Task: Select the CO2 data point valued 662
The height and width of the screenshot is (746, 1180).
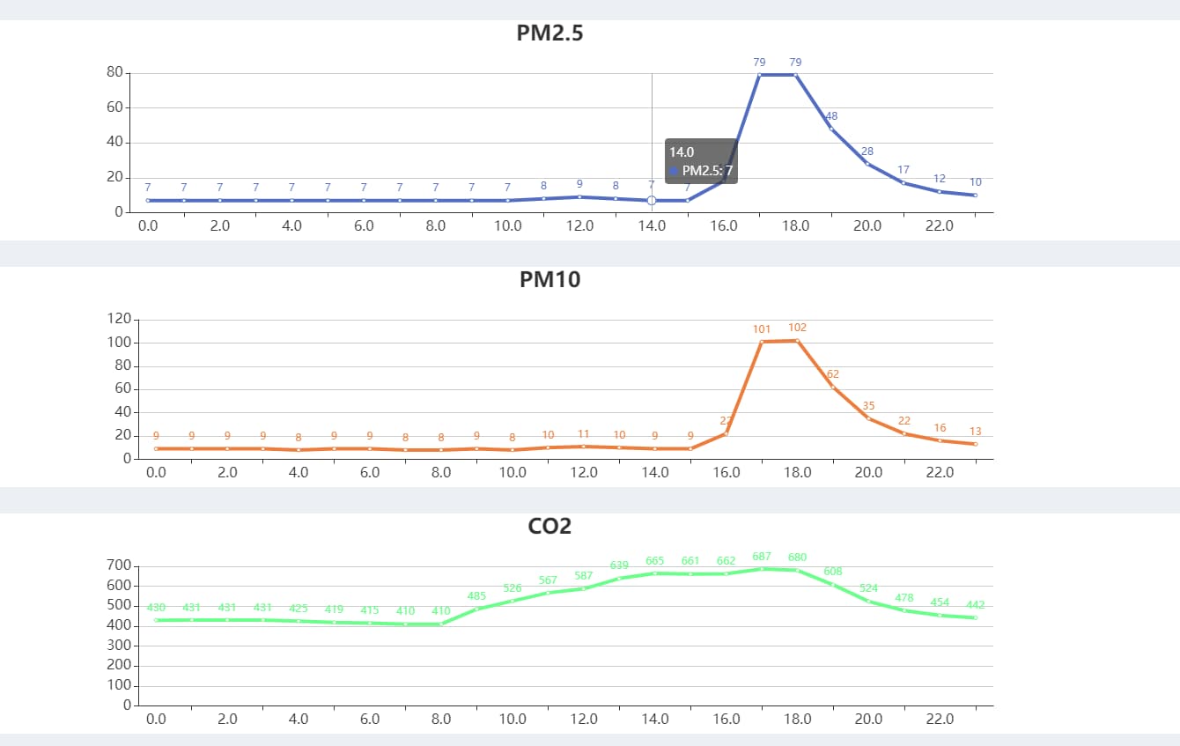Action: (726, 574)
